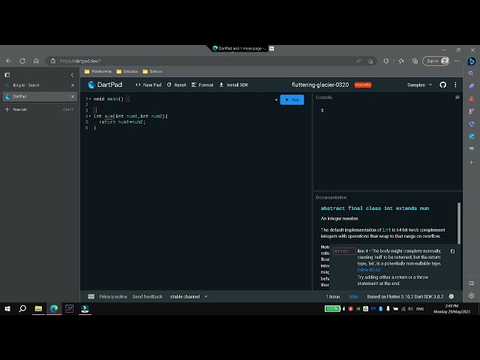Click the return statement on line 5
The width and height of the screenshot is (480, 360).
pos(121,121)
